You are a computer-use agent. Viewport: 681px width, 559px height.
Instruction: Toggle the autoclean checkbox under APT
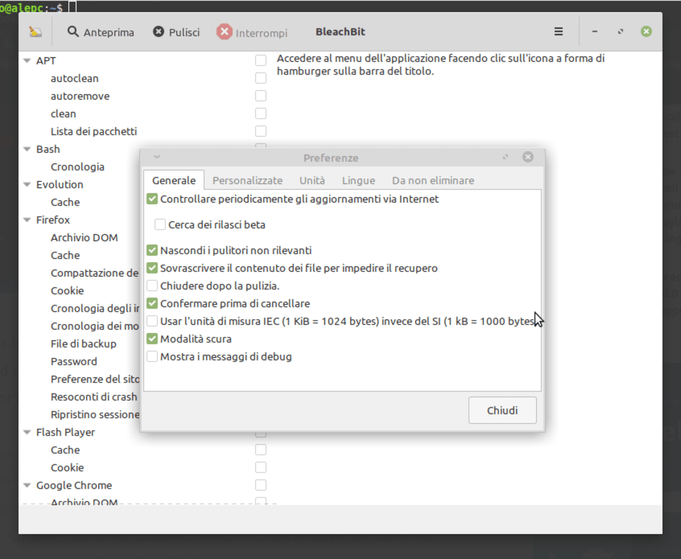pos(261,77)
